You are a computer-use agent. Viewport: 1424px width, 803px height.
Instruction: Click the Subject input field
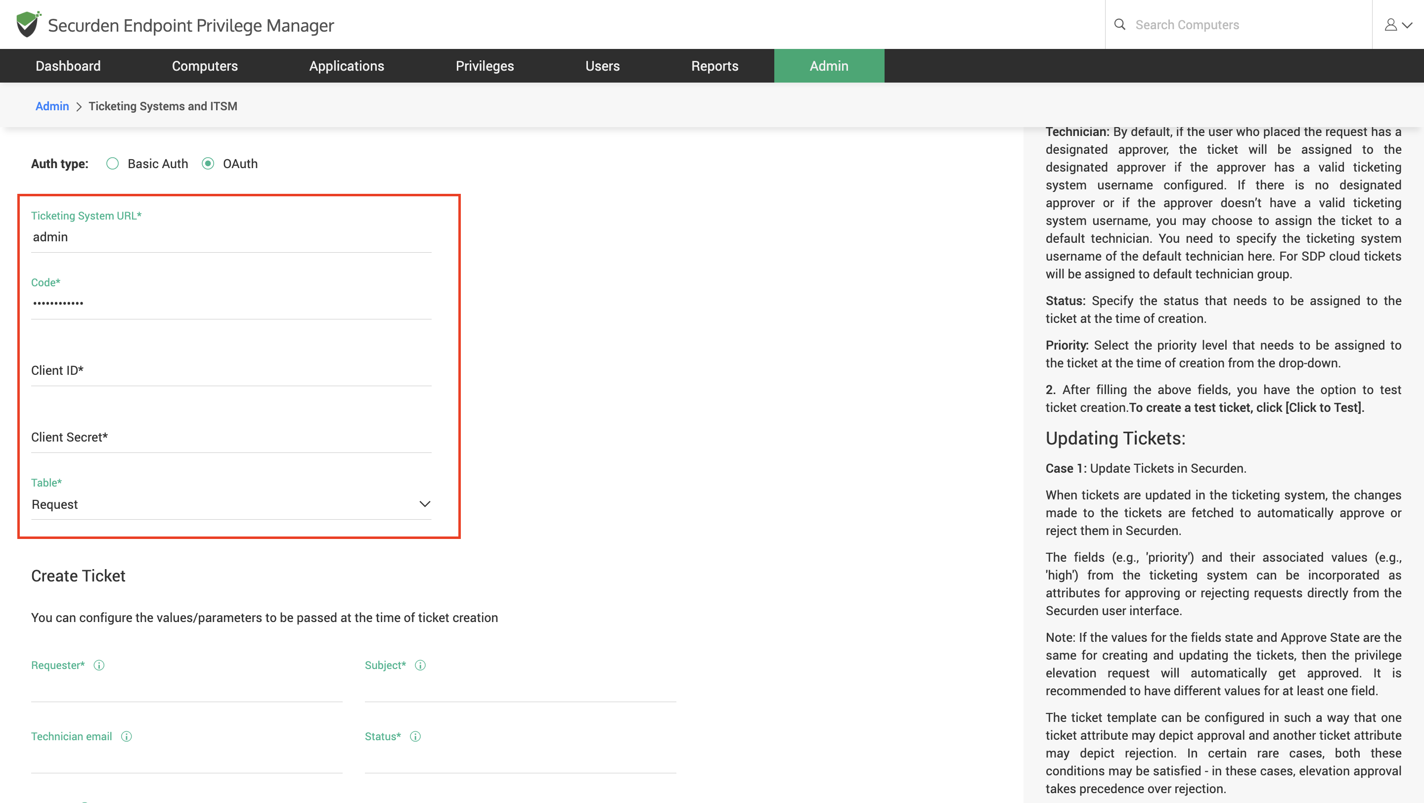click(x=520, y=688)
